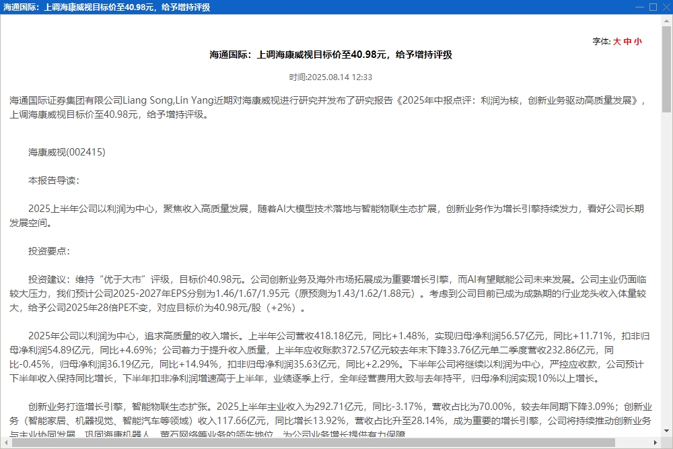Click the heading 本报告导读:
The image size is (673, 449).
54,180
